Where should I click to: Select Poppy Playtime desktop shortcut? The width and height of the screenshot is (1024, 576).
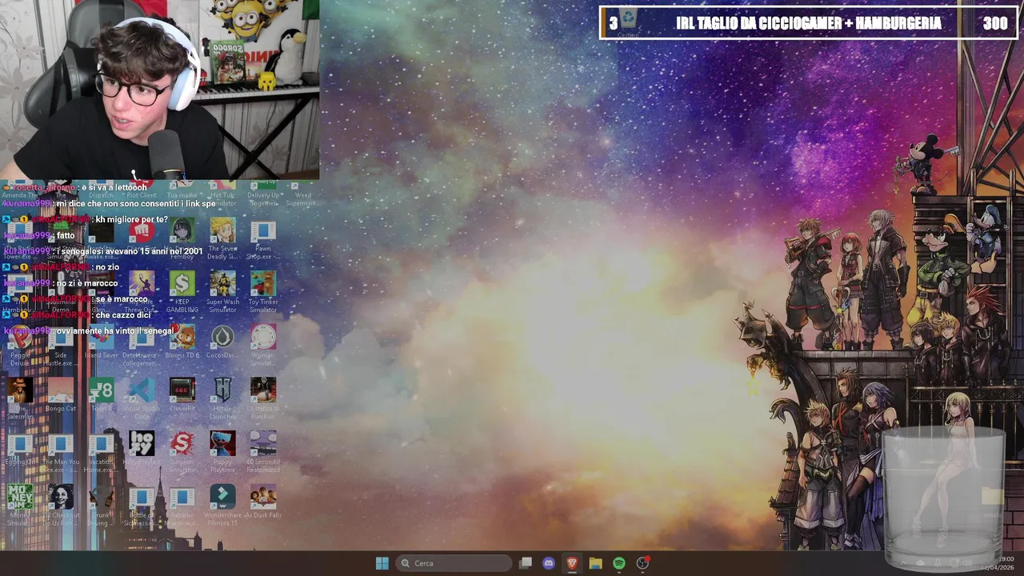click(x=222, y=453)
